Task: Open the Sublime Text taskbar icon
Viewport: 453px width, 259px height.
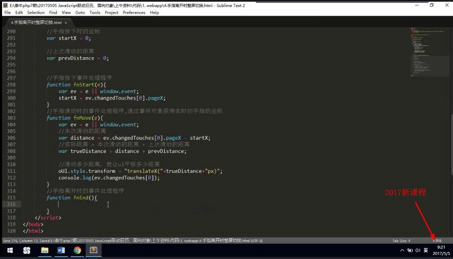Action: (x=93, y=250)
